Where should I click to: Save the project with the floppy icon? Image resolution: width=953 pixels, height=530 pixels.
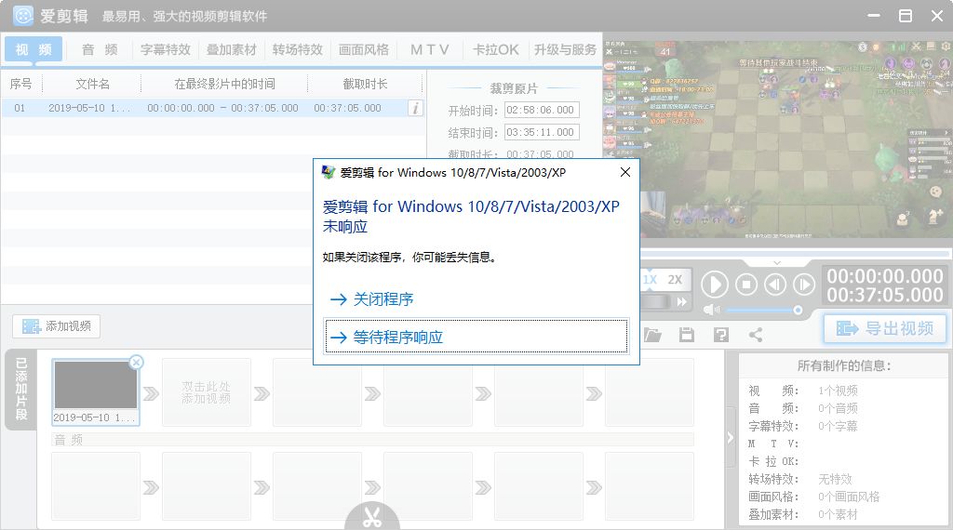pos(687,335)
